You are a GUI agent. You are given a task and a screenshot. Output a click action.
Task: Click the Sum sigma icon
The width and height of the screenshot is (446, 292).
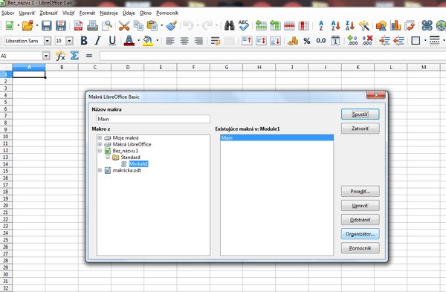click(74, 56)
